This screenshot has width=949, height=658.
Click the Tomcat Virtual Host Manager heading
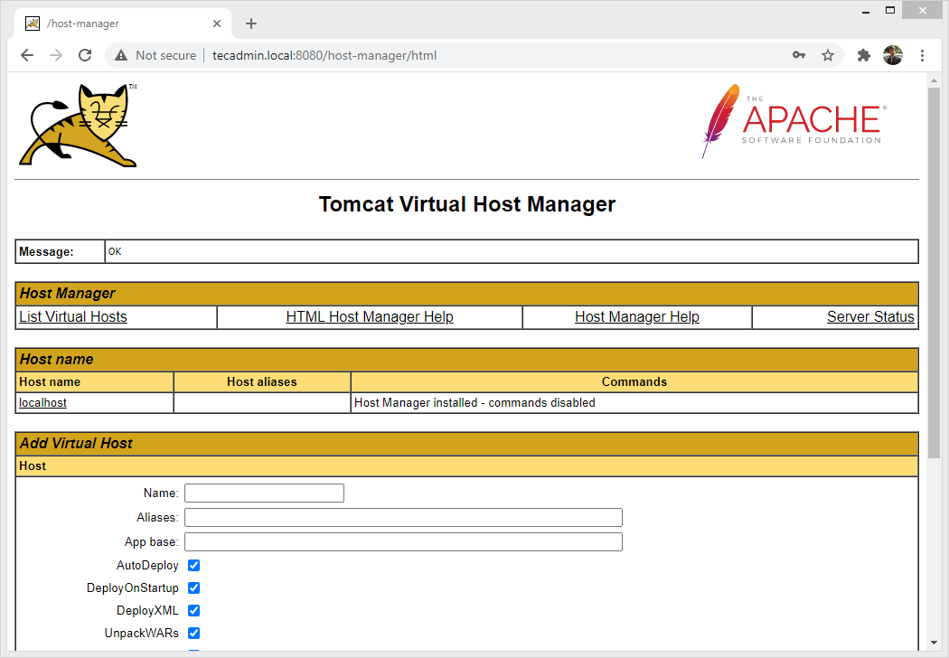467,204
